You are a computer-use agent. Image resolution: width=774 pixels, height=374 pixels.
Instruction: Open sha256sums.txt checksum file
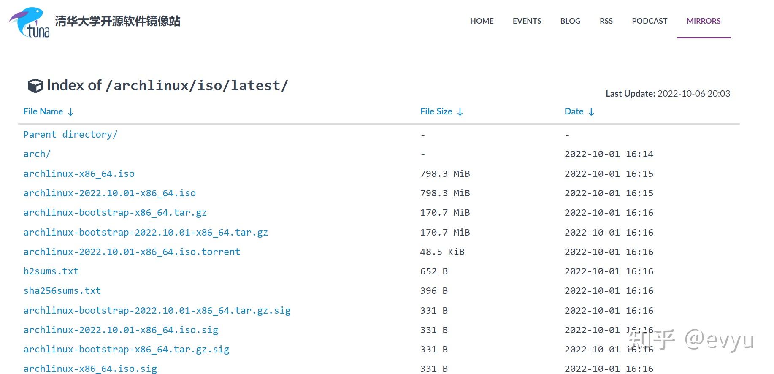tap(62, 291)
